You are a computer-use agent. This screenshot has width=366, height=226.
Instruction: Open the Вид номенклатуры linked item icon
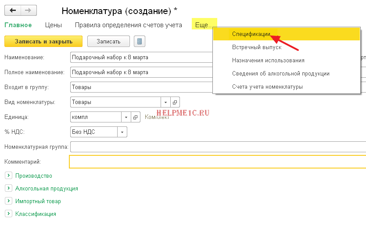point(175,102)
